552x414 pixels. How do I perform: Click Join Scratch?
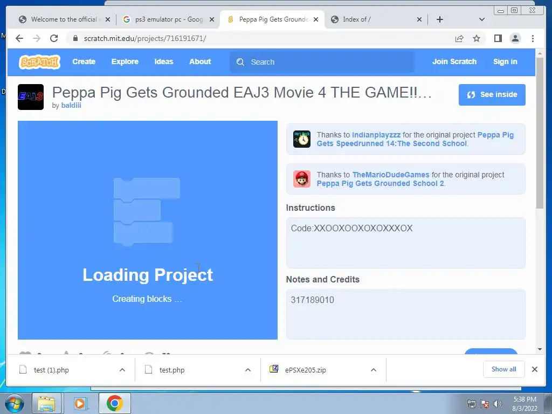pyautogui.click(x=454, y=61)
